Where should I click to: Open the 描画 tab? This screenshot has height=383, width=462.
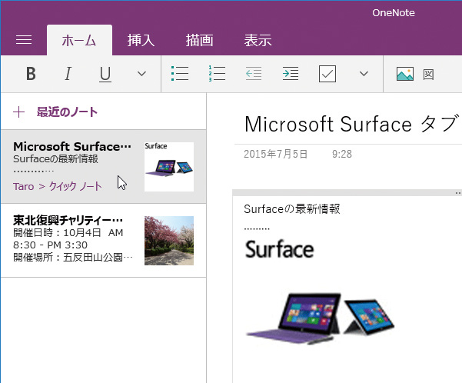pyautogui.click(x=199, y=40)
